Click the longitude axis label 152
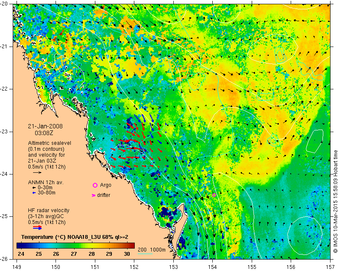The width and height of the screenshot is (339, 271). pos(134,267)
